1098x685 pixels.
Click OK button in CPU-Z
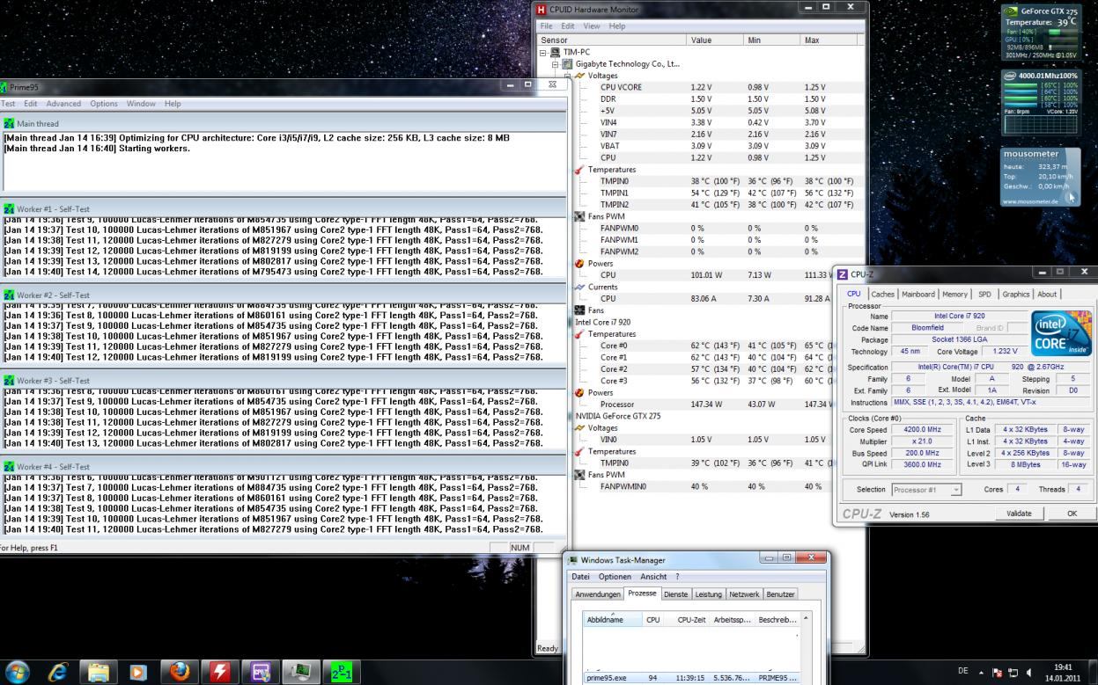(1072, 513)
